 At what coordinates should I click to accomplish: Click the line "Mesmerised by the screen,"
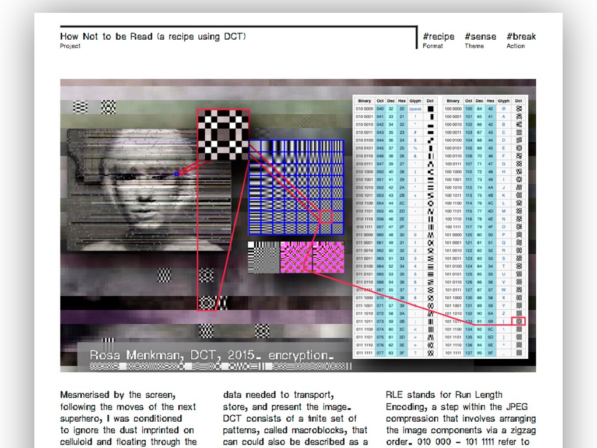(118, 395)
